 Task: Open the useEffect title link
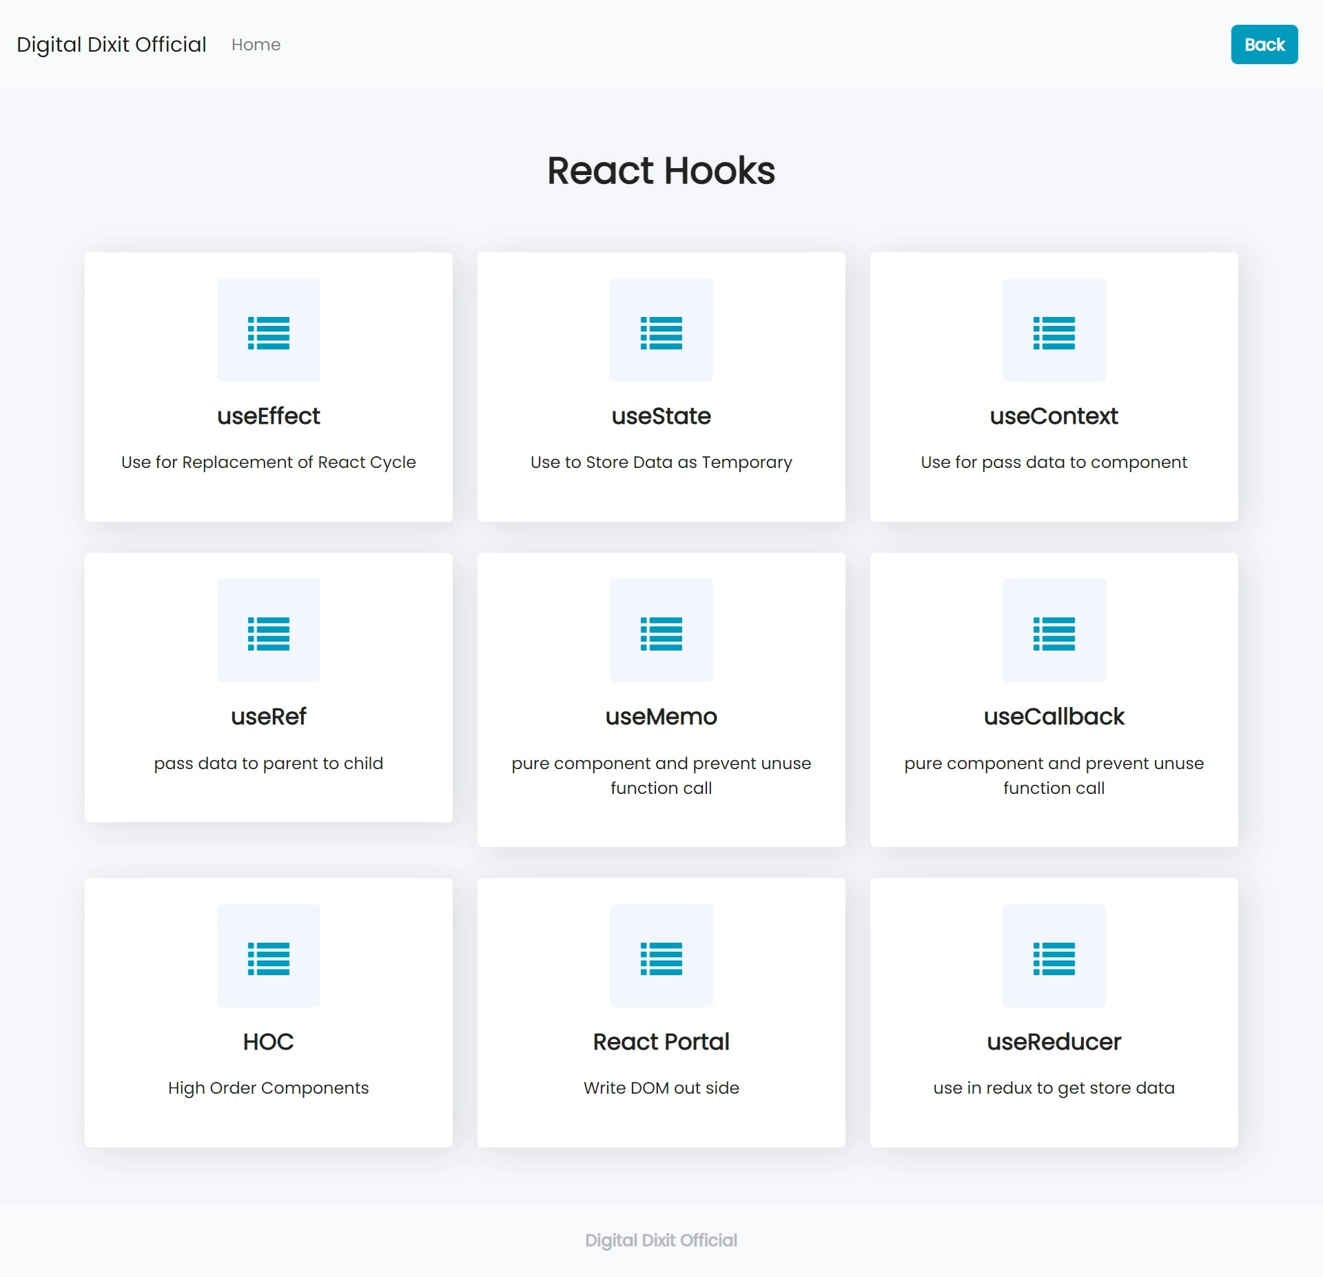click(x=268, y=416)
